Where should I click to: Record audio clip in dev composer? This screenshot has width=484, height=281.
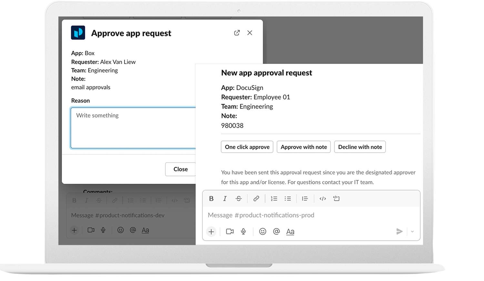pyautogui.click(x=103, y=230)
